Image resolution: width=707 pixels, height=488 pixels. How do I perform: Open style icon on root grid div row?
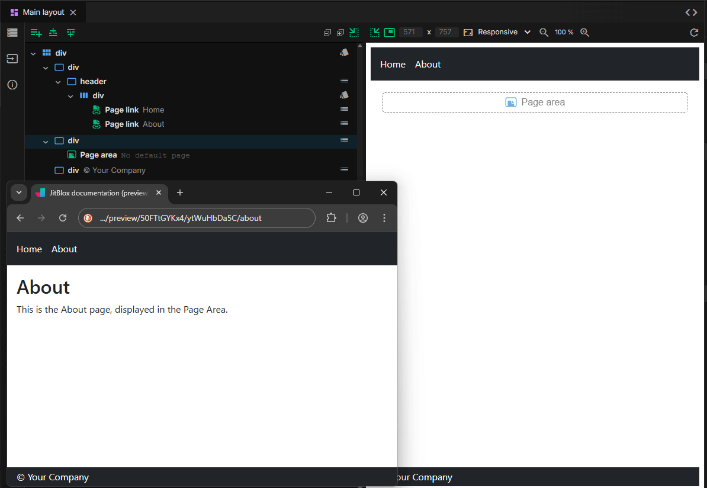coord(344,53)
